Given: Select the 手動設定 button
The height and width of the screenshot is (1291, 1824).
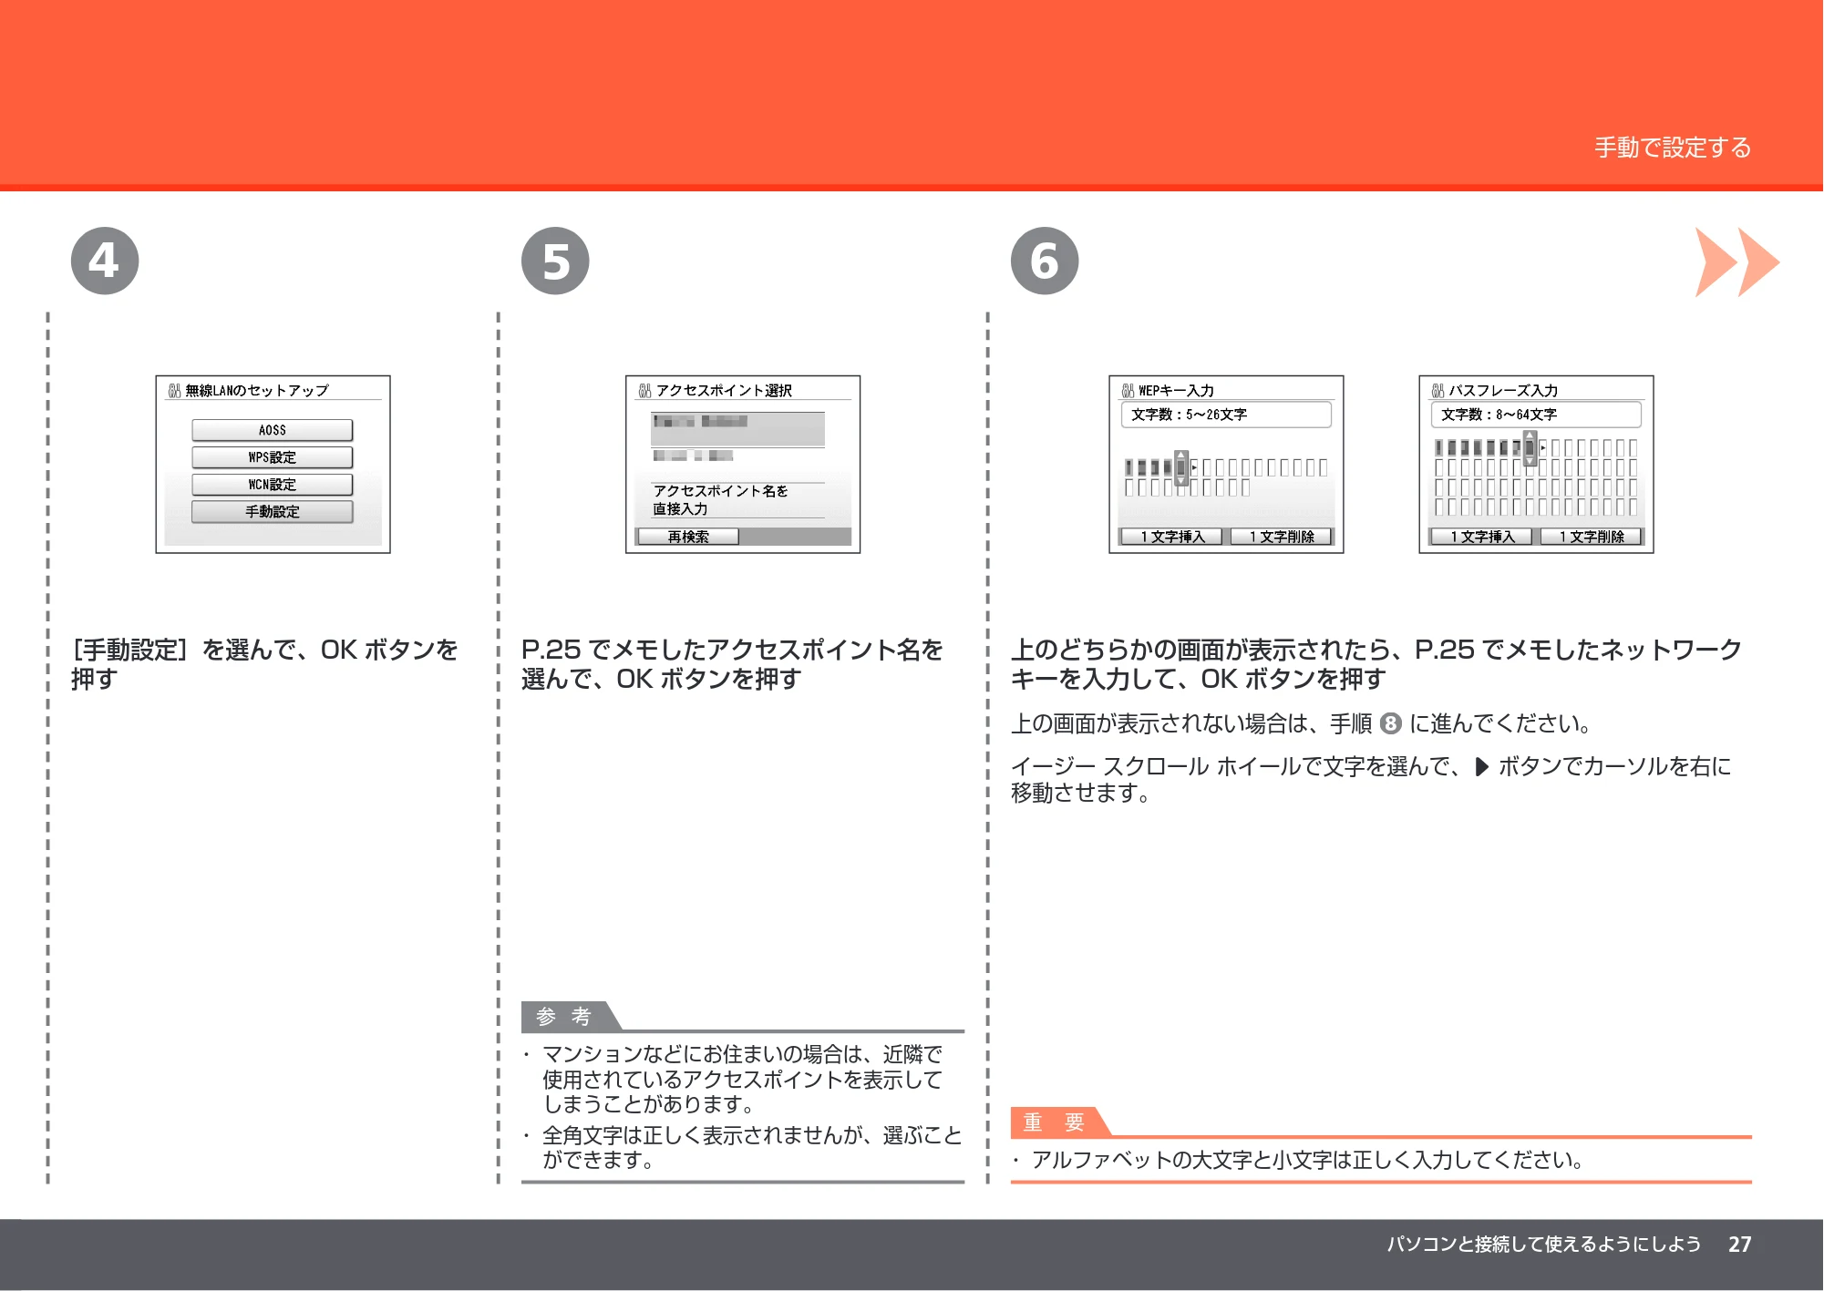Looking at the screenshot, I should (x=272, y=512).
